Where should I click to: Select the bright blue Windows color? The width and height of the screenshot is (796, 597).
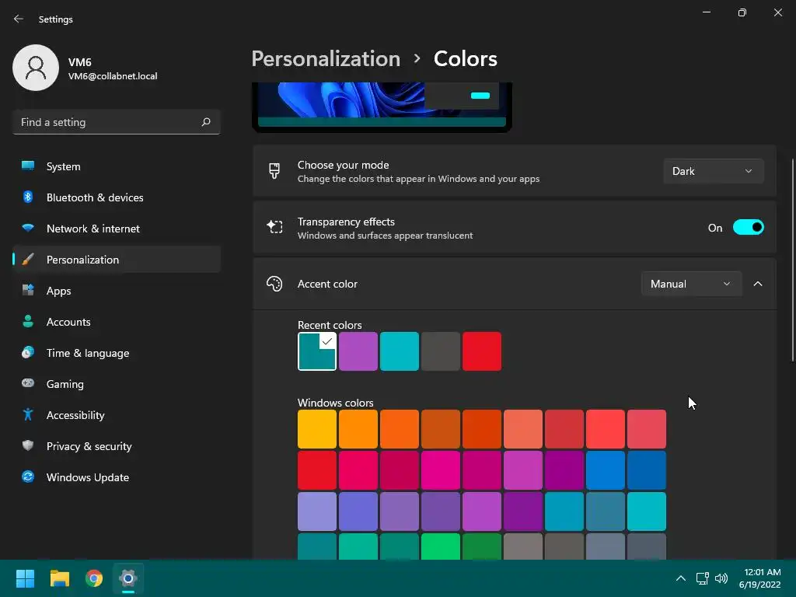(x=605, y=470)
